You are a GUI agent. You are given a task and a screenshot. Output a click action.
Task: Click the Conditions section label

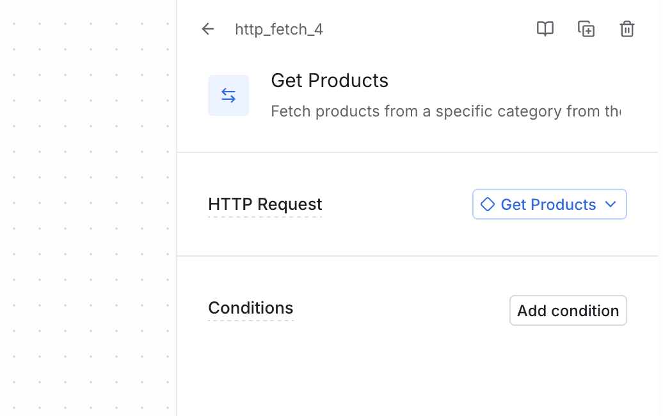pos(251,308)
